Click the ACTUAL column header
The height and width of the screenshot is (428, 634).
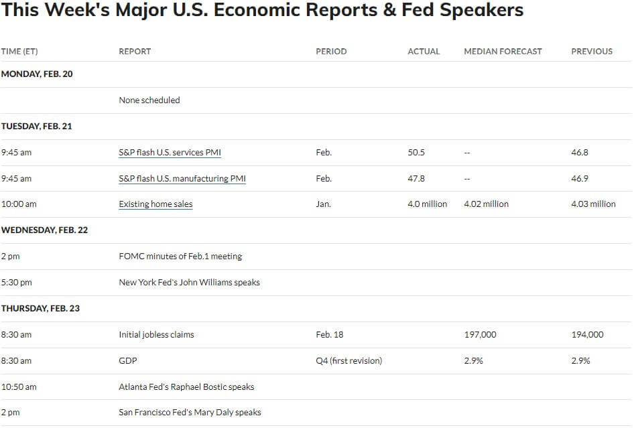[x=424, y=52]
